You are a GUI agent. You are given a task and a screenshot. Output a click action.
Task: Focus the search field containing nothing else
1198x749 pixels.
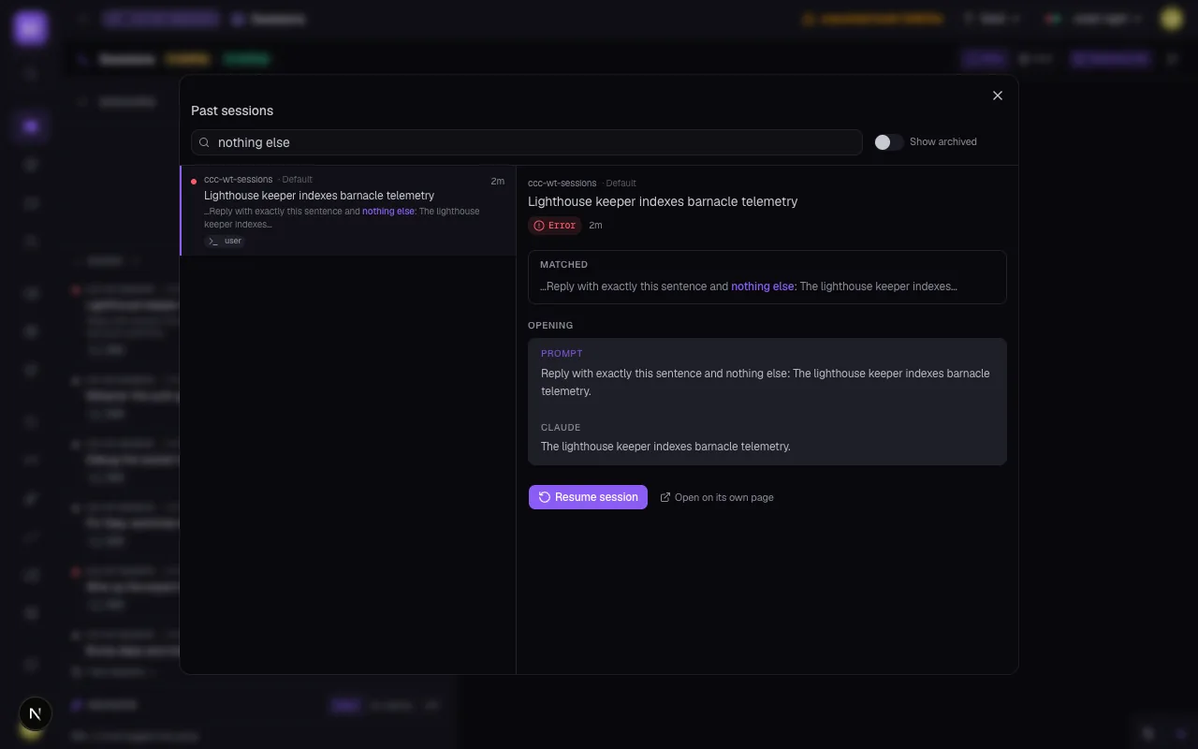(x=527, y=142)
